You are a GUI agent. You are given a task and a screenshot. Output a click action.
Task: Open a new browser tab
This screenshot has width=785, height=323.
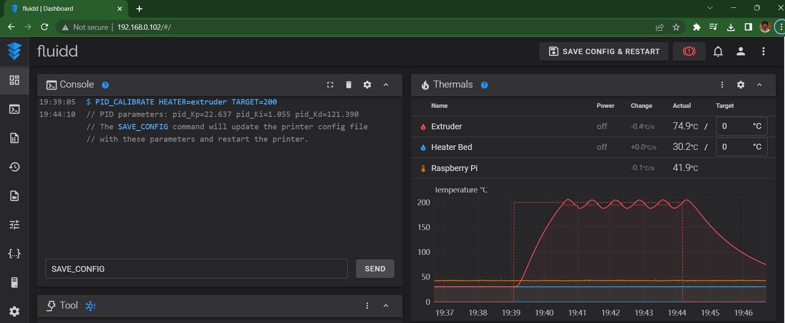tap(140, 9)
